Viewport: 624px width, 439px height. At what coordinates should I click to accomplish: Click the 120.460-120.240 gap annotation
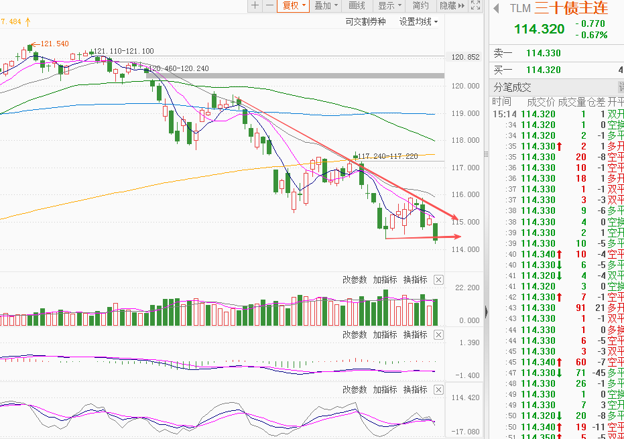point(179,68)
